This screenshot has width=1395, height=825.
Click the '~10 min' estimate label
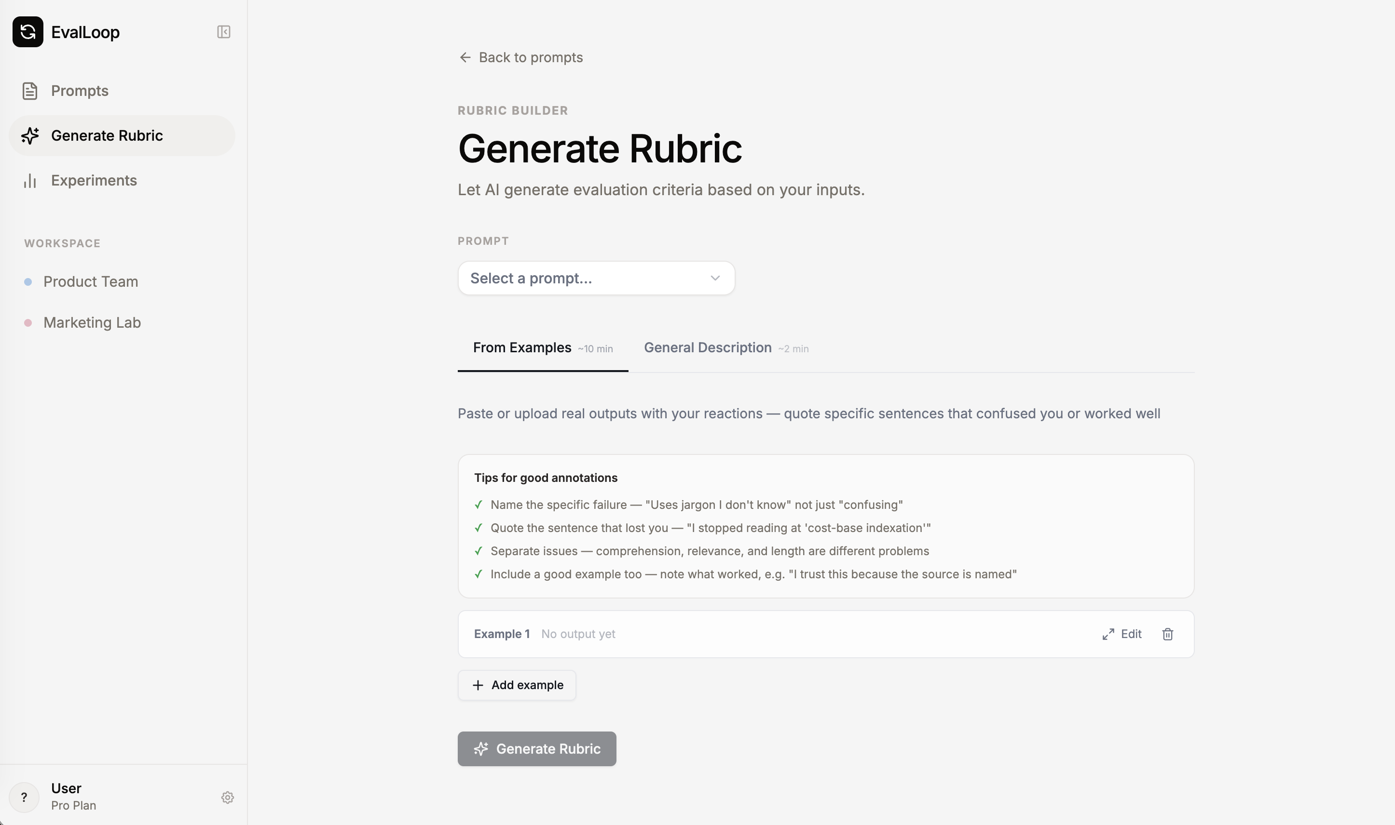(x=595, y=349)
